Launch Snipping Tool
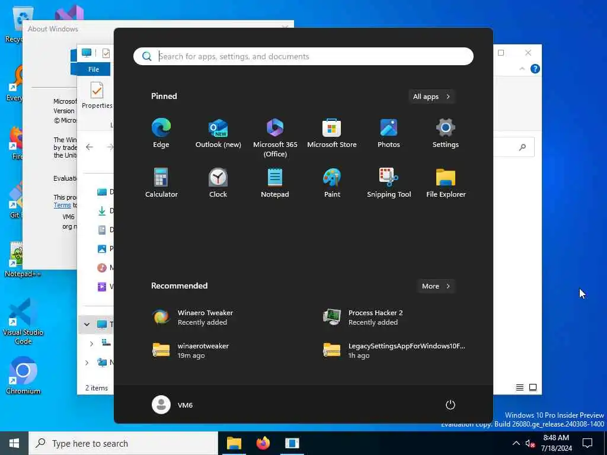Image resolution: width=607 pixels, height=455 pixels. 389,183
